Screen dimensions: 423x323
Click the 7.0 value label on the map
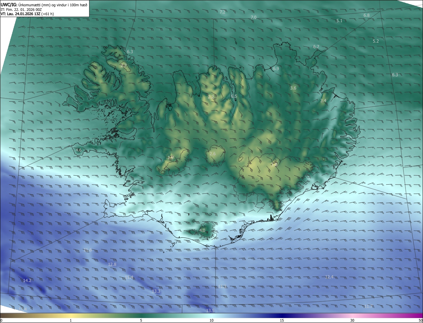pyautogui.click(x=253, y=17)
